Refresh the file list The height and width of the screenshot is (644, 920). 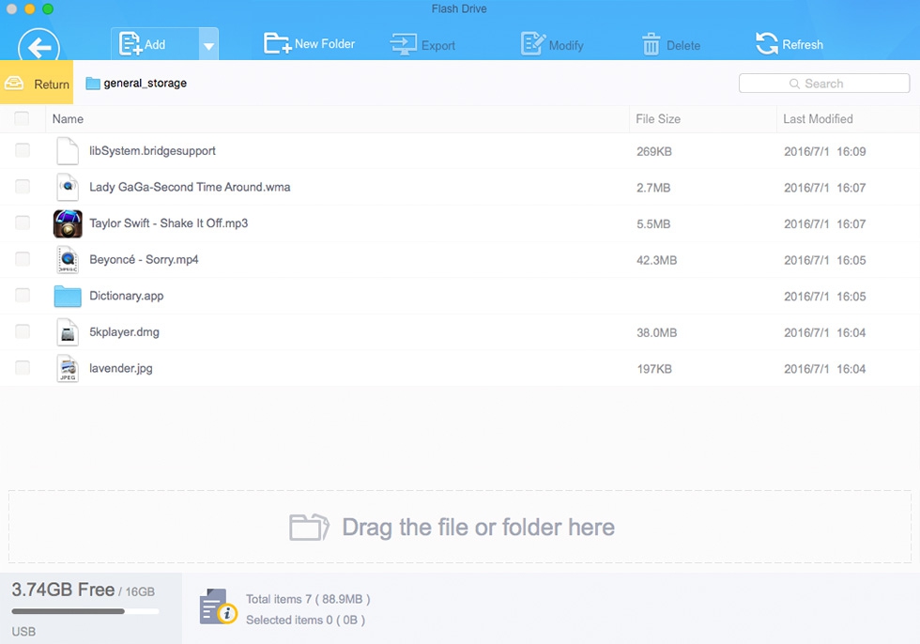(790, 44)
